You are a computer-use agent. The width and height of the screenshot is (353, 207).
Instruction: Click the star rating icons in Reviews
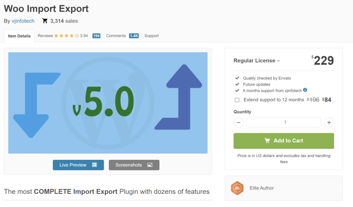pos(67,36)
